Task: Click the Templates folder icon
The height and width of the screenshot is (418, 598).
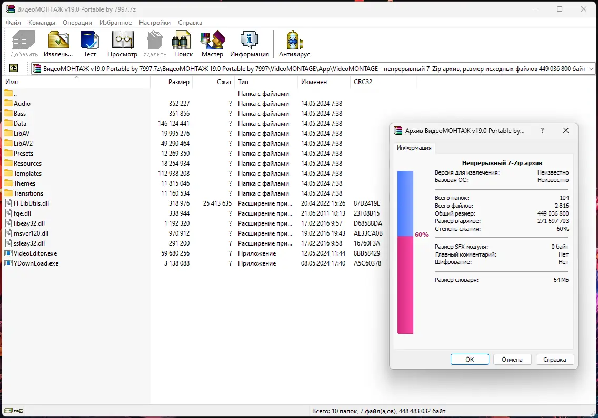Action: (x=8, y=173)
